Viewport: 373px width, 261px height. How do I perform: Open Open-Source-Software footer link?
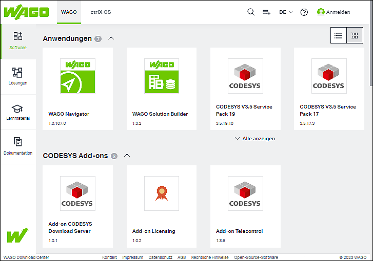tap(256, 257)
